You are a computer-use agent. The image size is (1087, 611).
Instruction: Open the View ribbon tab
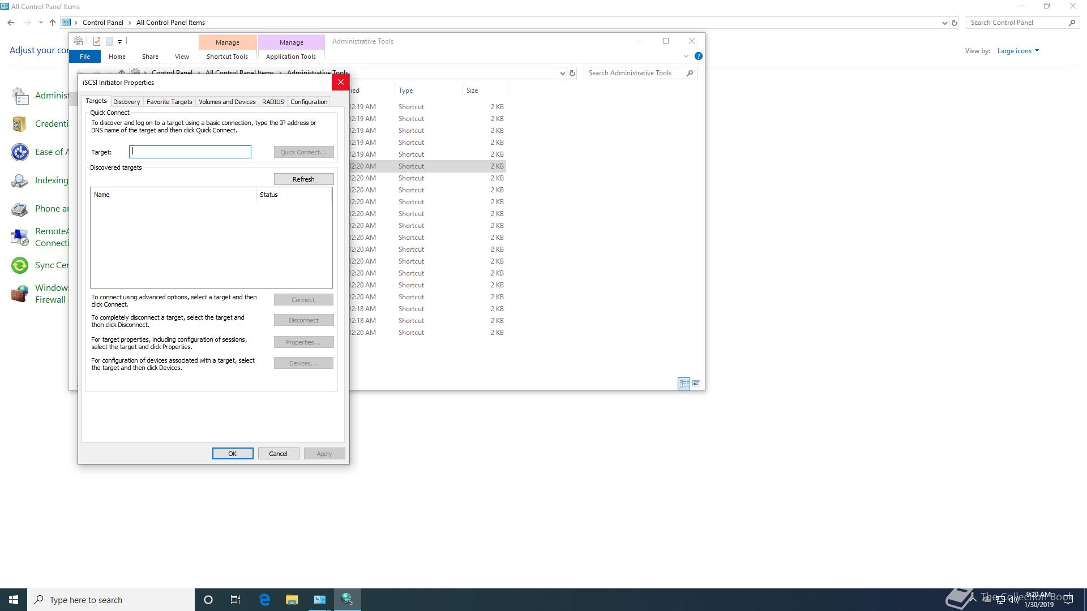182,57
